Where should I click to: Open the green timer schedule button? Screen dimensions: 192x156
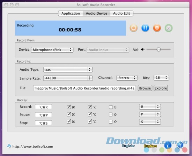point(169,28)
